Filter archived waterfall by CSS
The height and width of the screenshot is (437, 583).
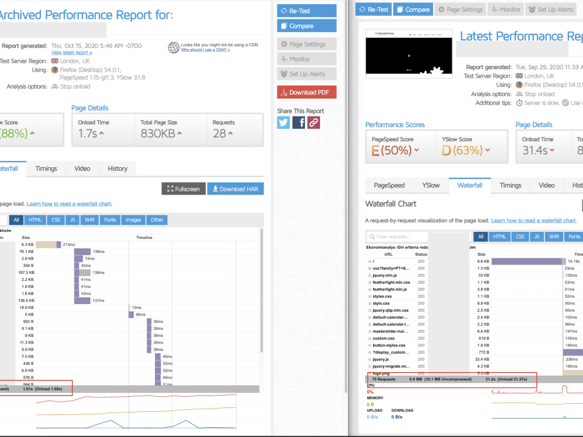point(56,220)
